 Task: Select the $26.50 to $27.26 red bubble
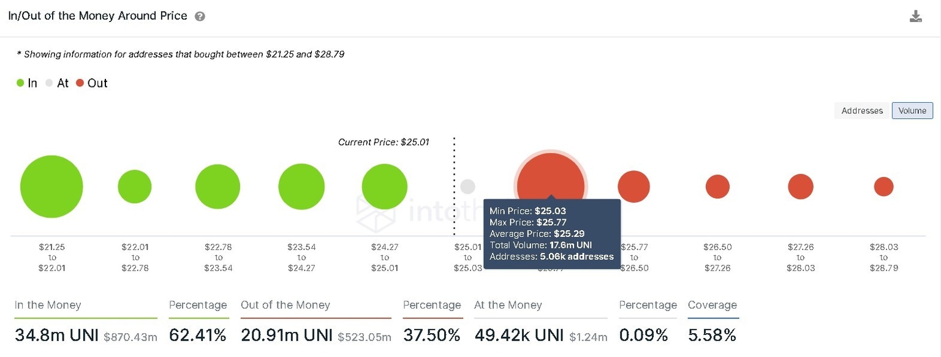(x=717, y=186)
